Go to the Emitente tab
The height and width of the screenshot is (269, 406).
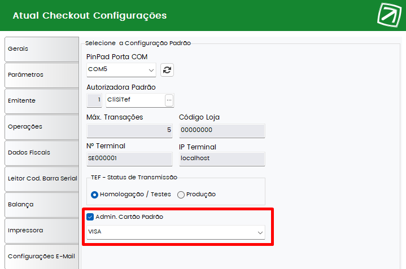tap(42, 101)
